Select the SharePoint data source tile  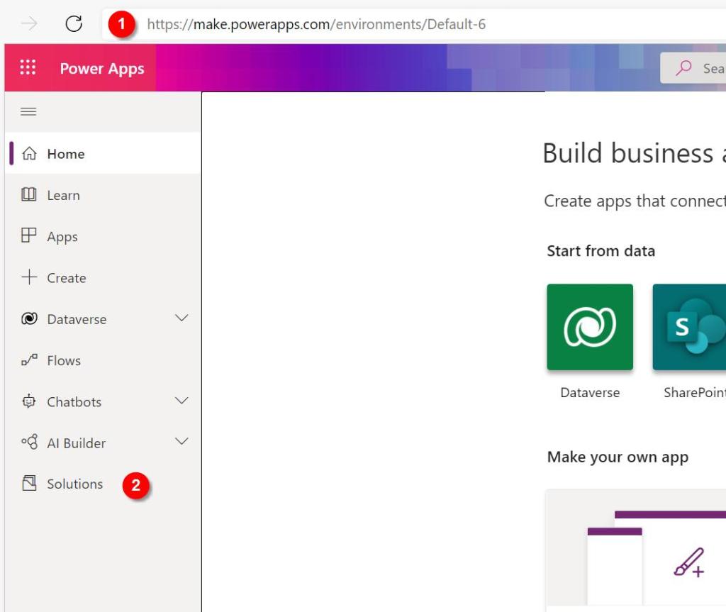tap(688, 327)
